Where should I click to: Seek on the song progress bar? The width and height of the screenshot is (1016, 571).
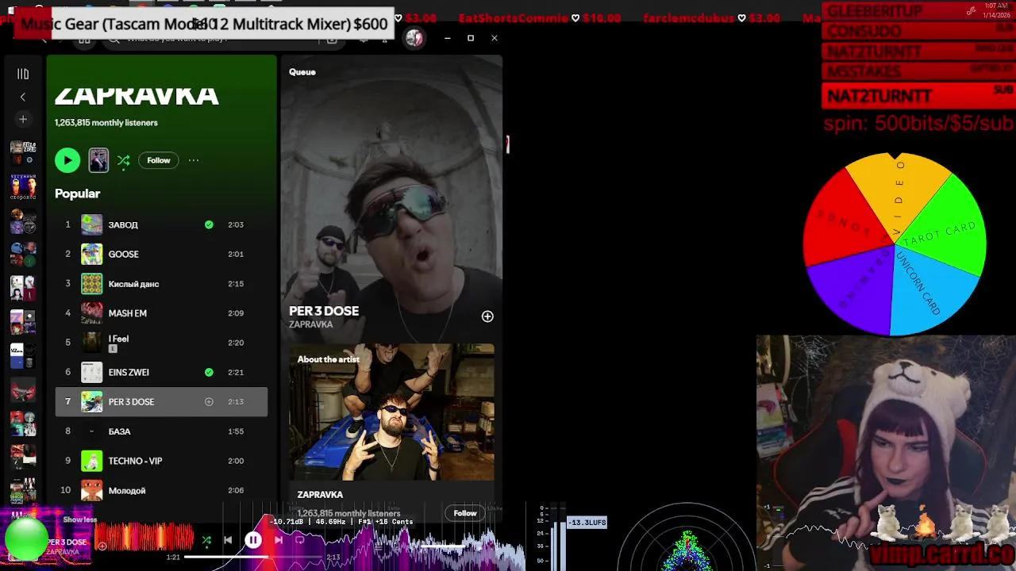[x=253, y=557]
